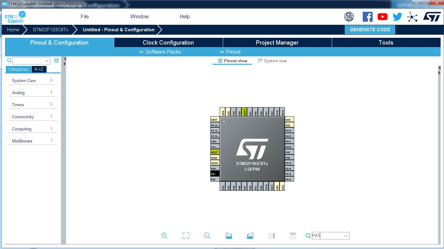The height and width of the screenshot is (249, 444).
Task: Zoom in on the pinout view
Action: click(x=164, y=236)
